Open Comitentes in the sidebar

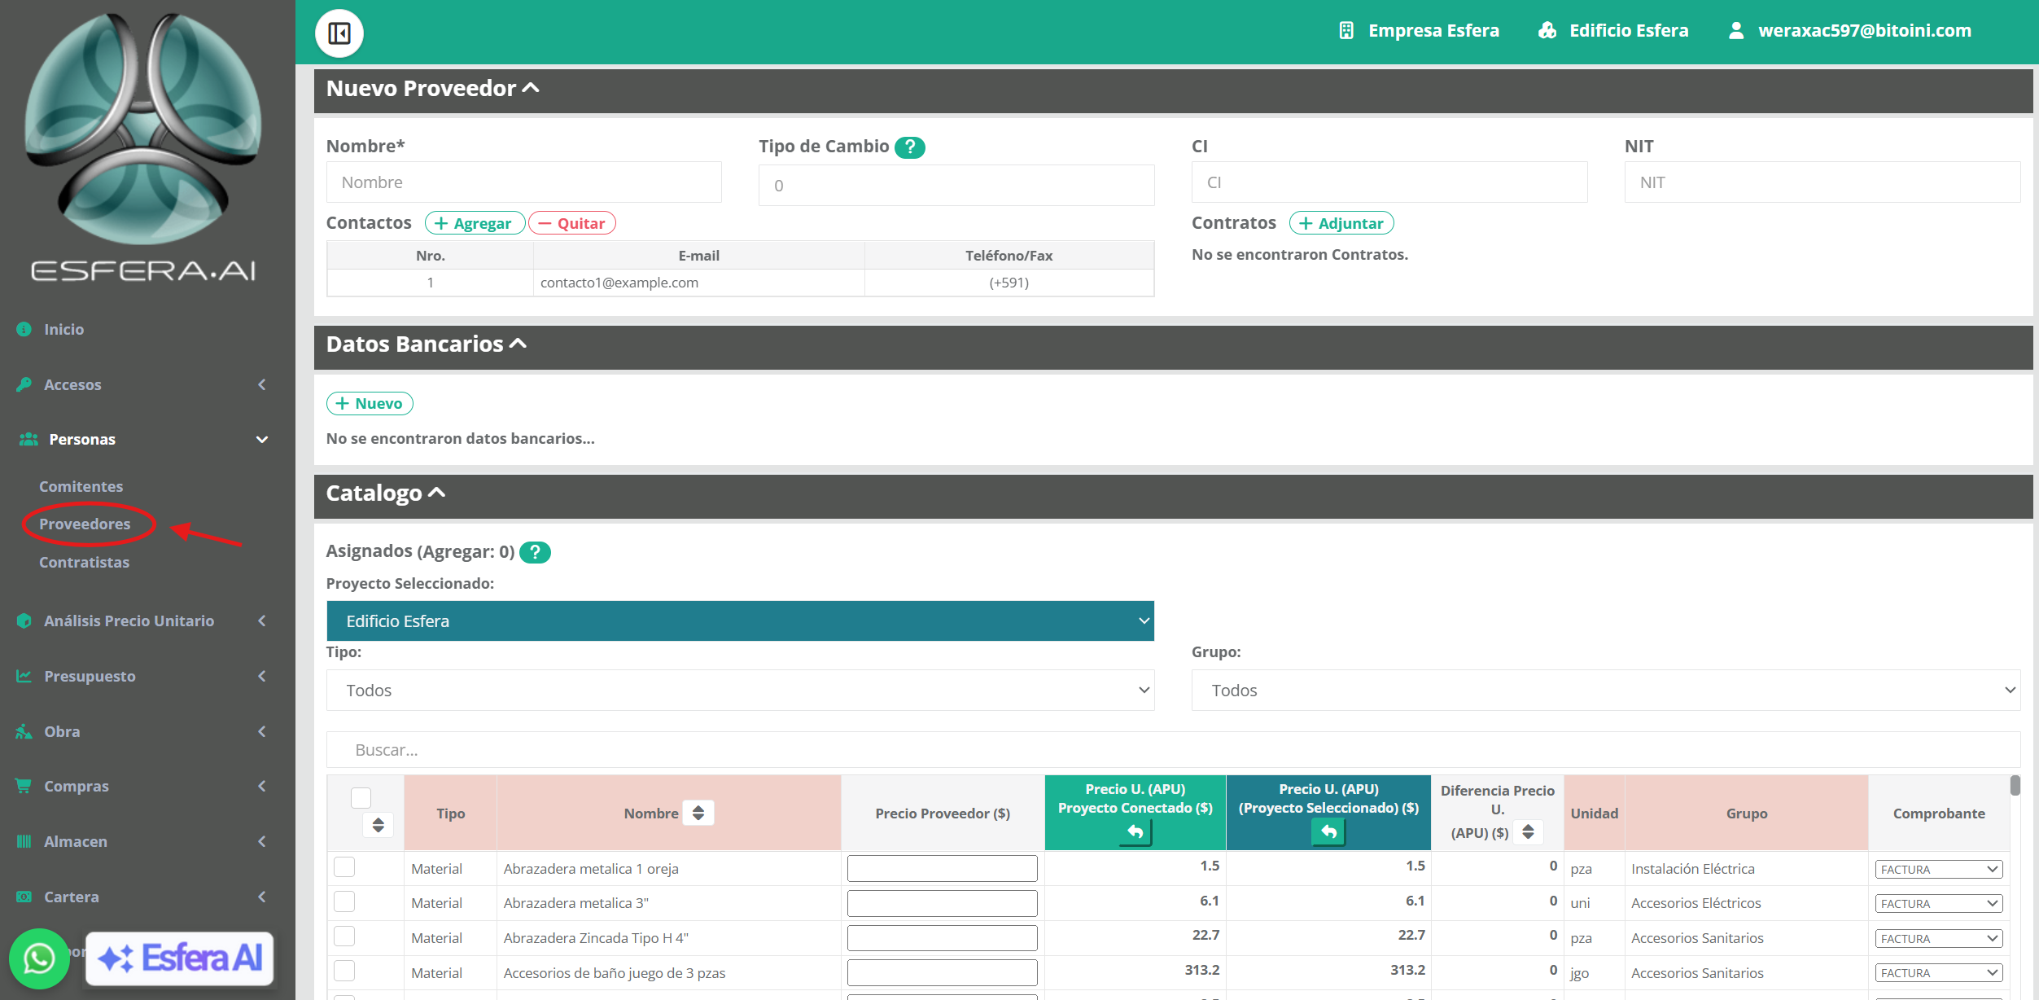coord(81,486)
